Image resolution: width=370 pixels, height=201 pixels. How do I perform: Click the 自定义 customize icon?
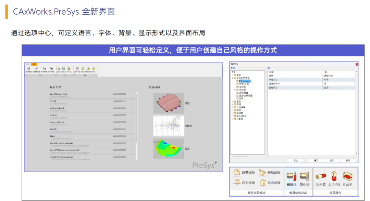(63, 69)
